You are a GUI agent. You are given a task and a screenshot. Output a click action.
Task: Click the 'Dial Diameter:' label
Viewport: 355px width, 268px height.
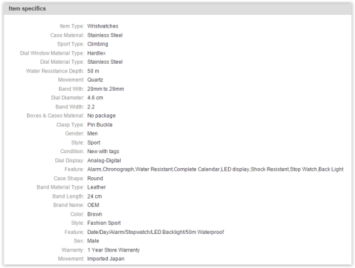coord(67,98)
